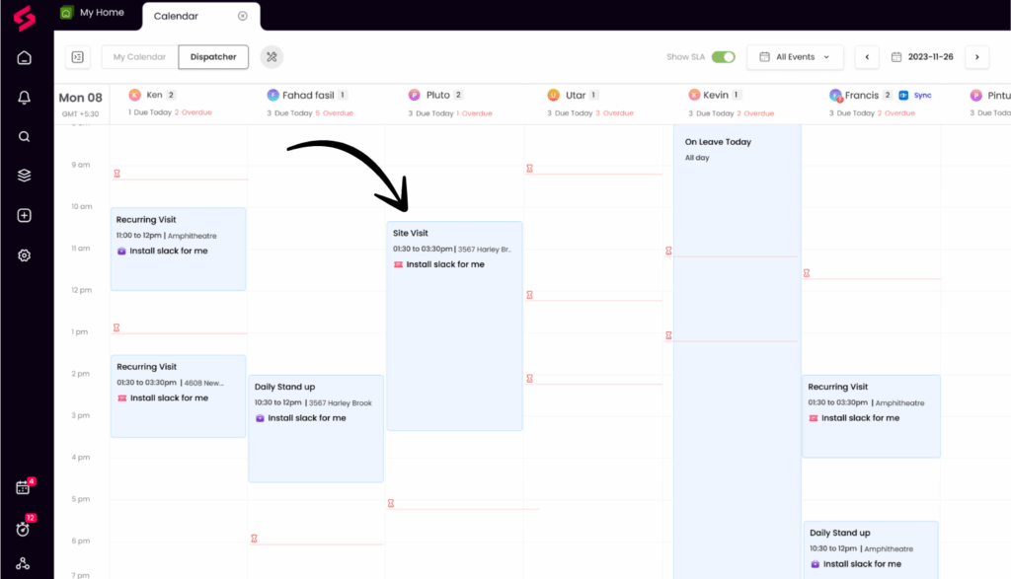Return home using the sidebar home icon
1011x579 pixels.
24,57
